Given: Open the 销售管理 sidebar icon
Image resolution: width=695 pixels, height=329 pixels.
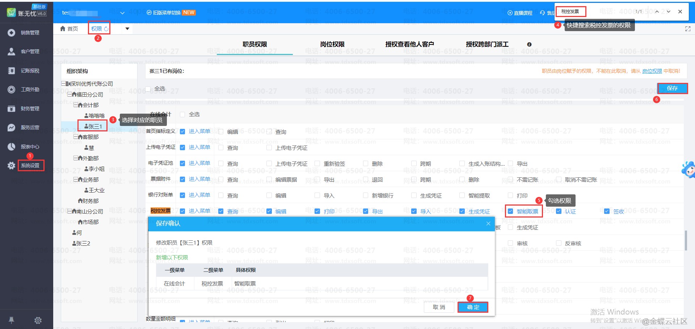Looking at the screenshot, I should point(11,33).
